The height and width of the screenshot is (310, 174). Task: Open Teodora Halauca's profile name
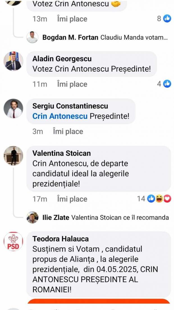tap(61, 239)
